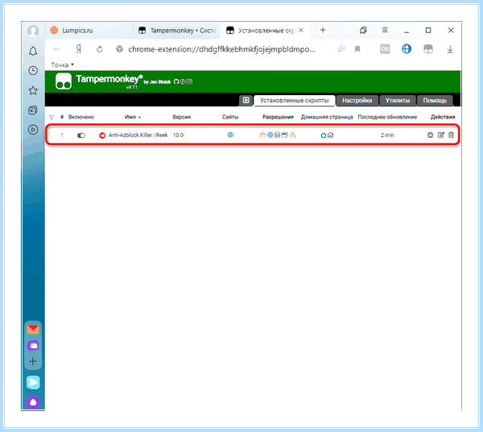
Task: Switch to Установленные скрипты tab
Action: tap(294, 101)
